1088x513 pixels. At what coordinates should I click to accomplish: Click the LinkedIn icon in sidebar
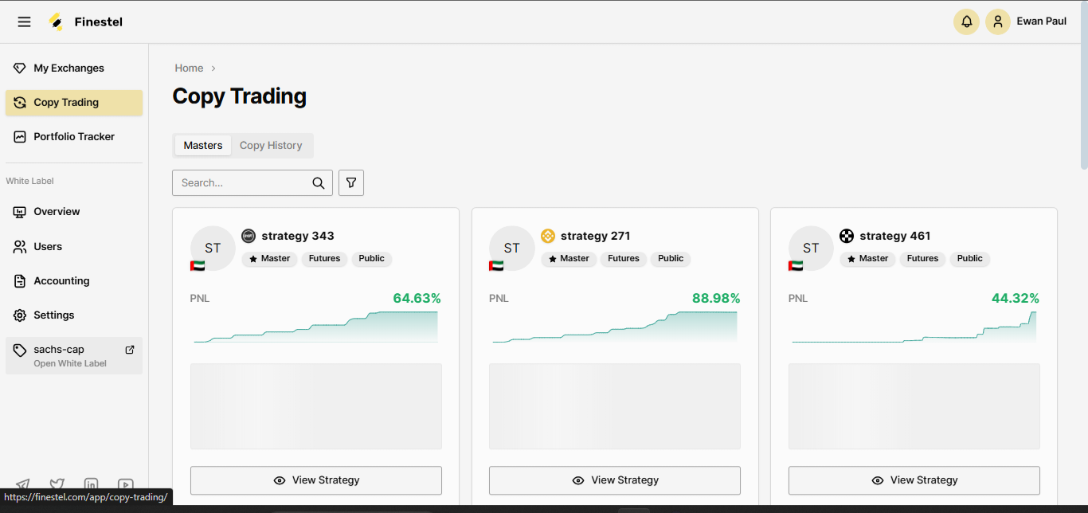pyautogui.click(x=91, y=484)
